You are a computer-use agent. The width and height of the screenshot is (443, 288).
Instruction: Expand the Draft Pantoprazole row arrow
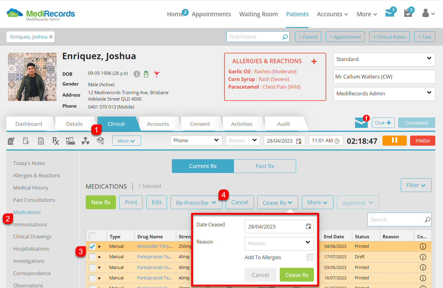point(100,257)
